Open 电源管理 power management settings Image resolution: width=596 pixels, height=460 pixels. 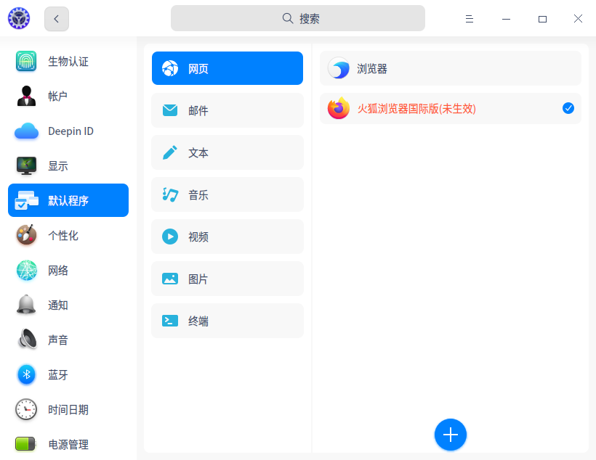[x=68, y=444]
